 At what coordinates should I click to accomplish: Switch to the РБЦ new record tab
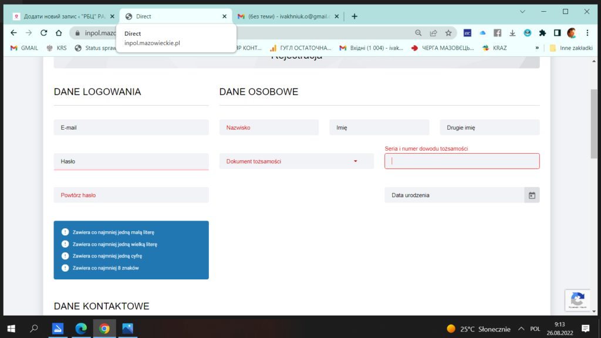[63, 16]
